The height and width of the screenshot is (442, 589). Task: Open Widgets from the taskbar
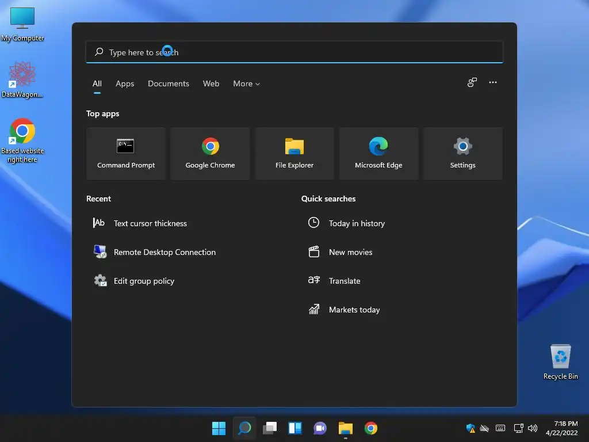pyautogui.click(x=295, y=428)
